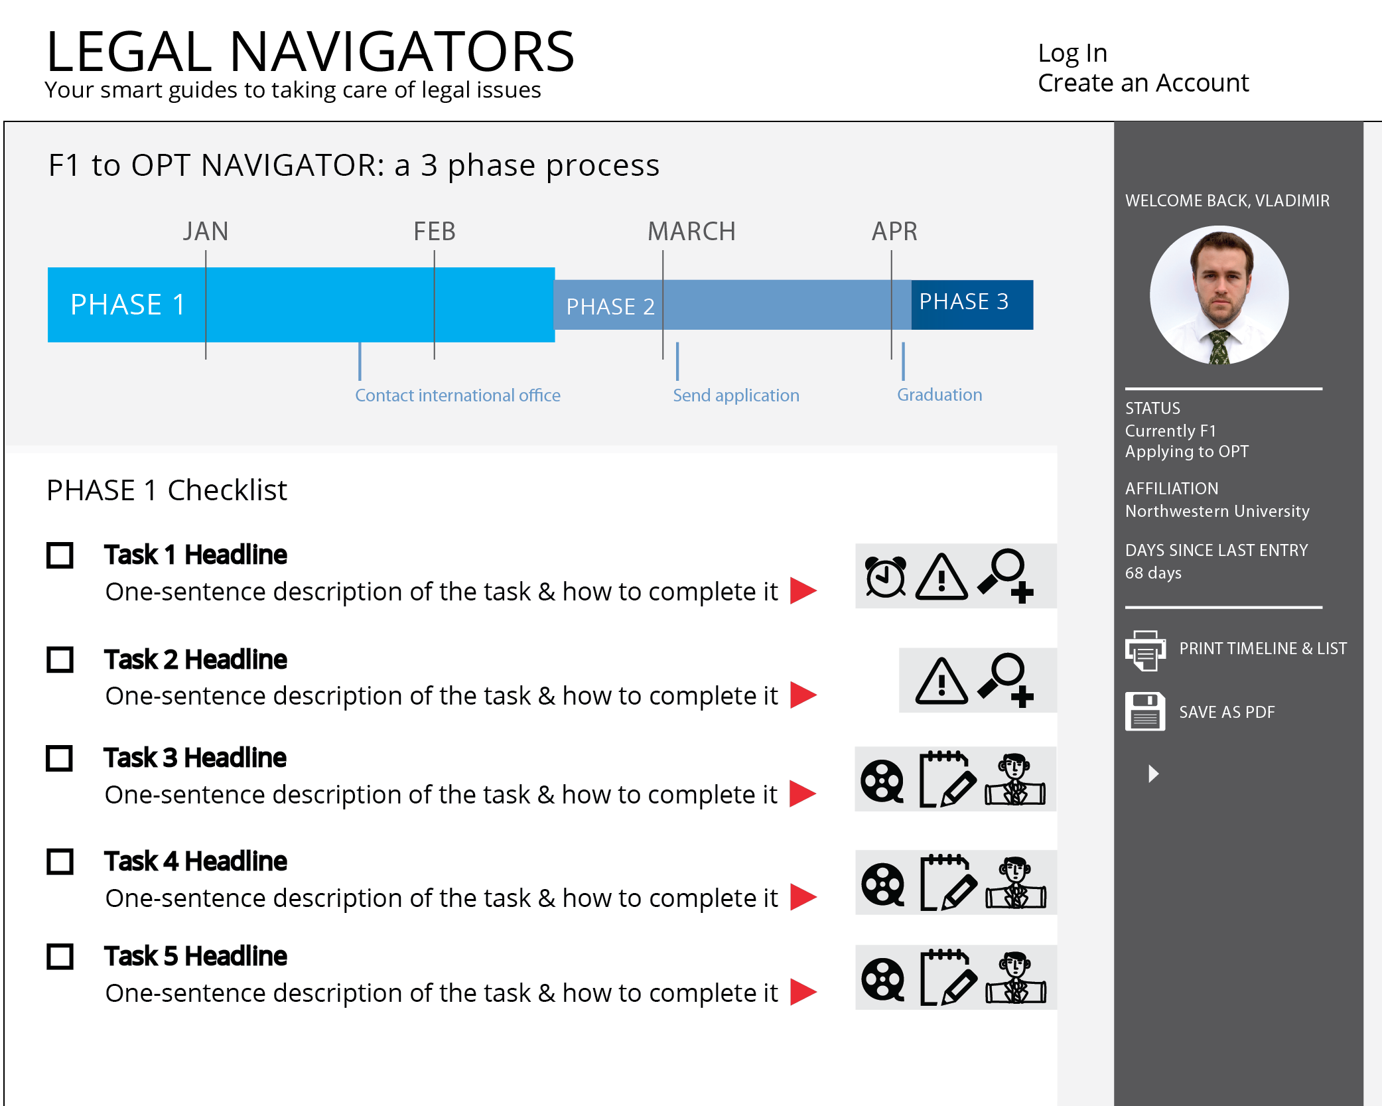Click the Task 2 Headline text

click(x=196, y=659)
